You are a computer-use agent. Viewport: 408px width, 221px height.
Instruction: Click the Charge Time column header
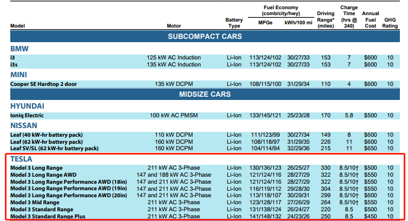(349, 17)
